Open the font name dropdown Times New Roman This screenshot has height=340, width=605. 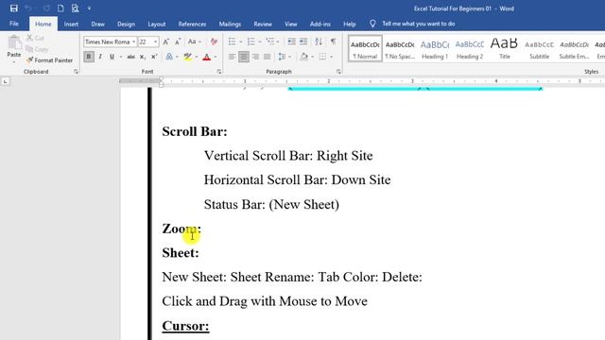click(x=133, y=42)
